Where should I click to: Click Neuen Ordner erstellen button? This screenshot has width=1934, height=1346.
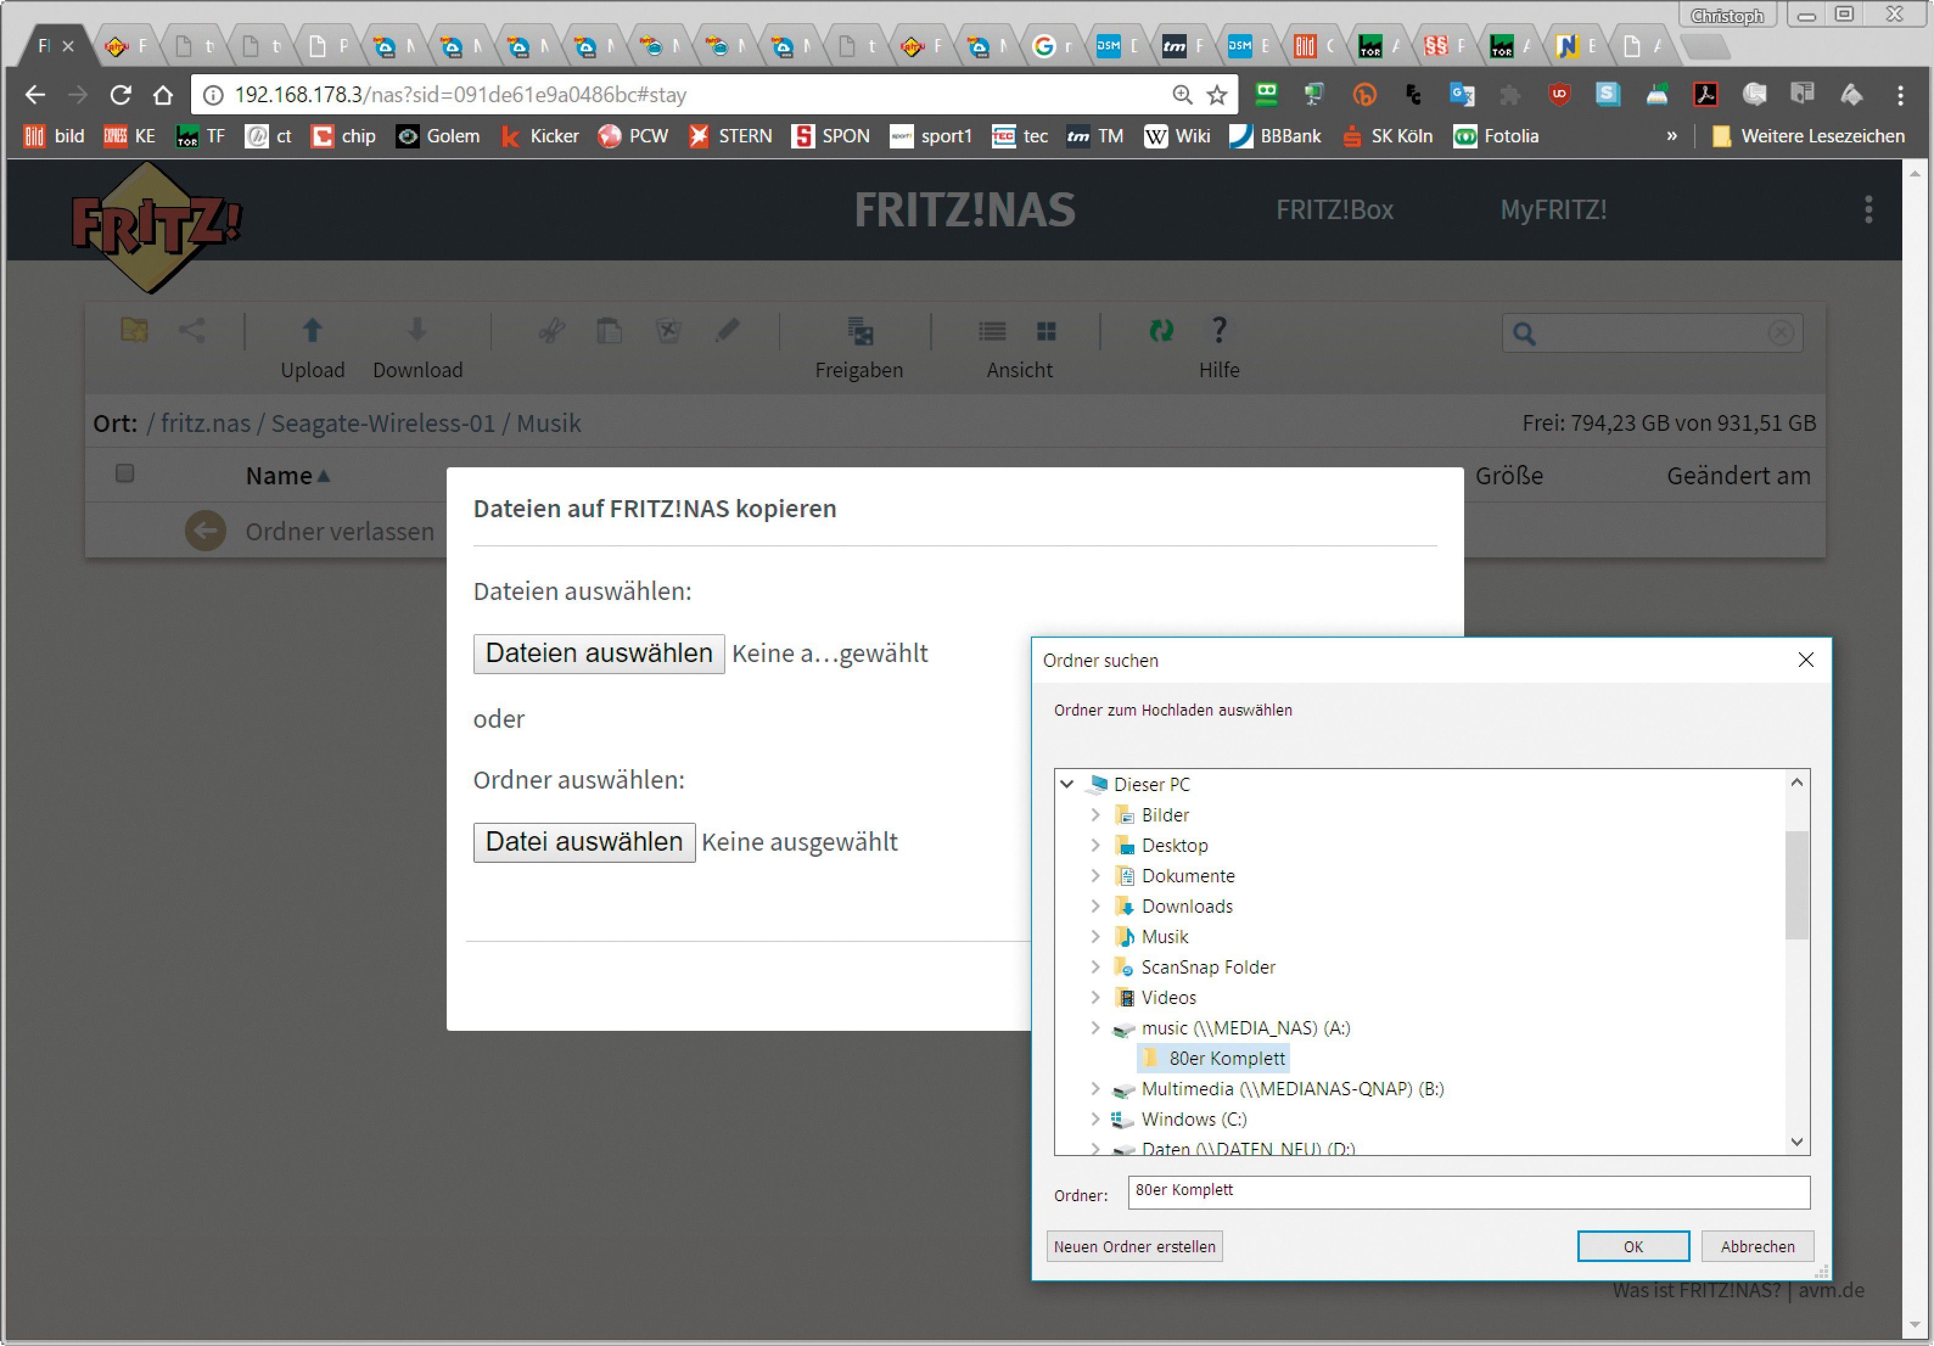pyautogui.click(x=1134, y=1247)
